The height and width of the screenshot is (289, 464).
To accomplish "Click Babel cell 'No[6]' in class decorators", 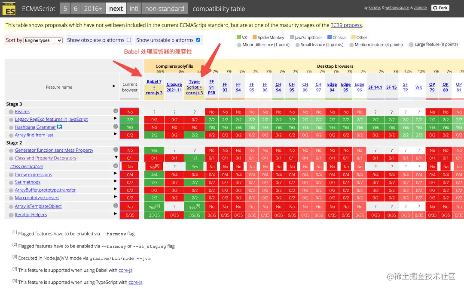I will pyautogui.click(x=154, y=166).
